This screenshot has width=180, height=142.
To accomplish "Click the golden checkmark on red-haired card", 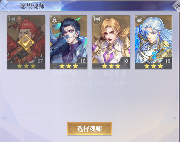I will 26,43.
